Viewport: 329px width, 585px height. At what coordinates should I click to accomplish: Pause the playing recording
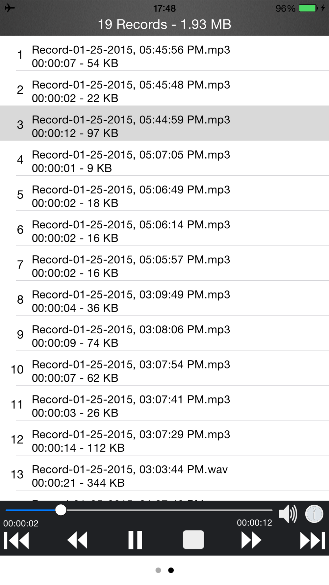click(x=135, y=540)
